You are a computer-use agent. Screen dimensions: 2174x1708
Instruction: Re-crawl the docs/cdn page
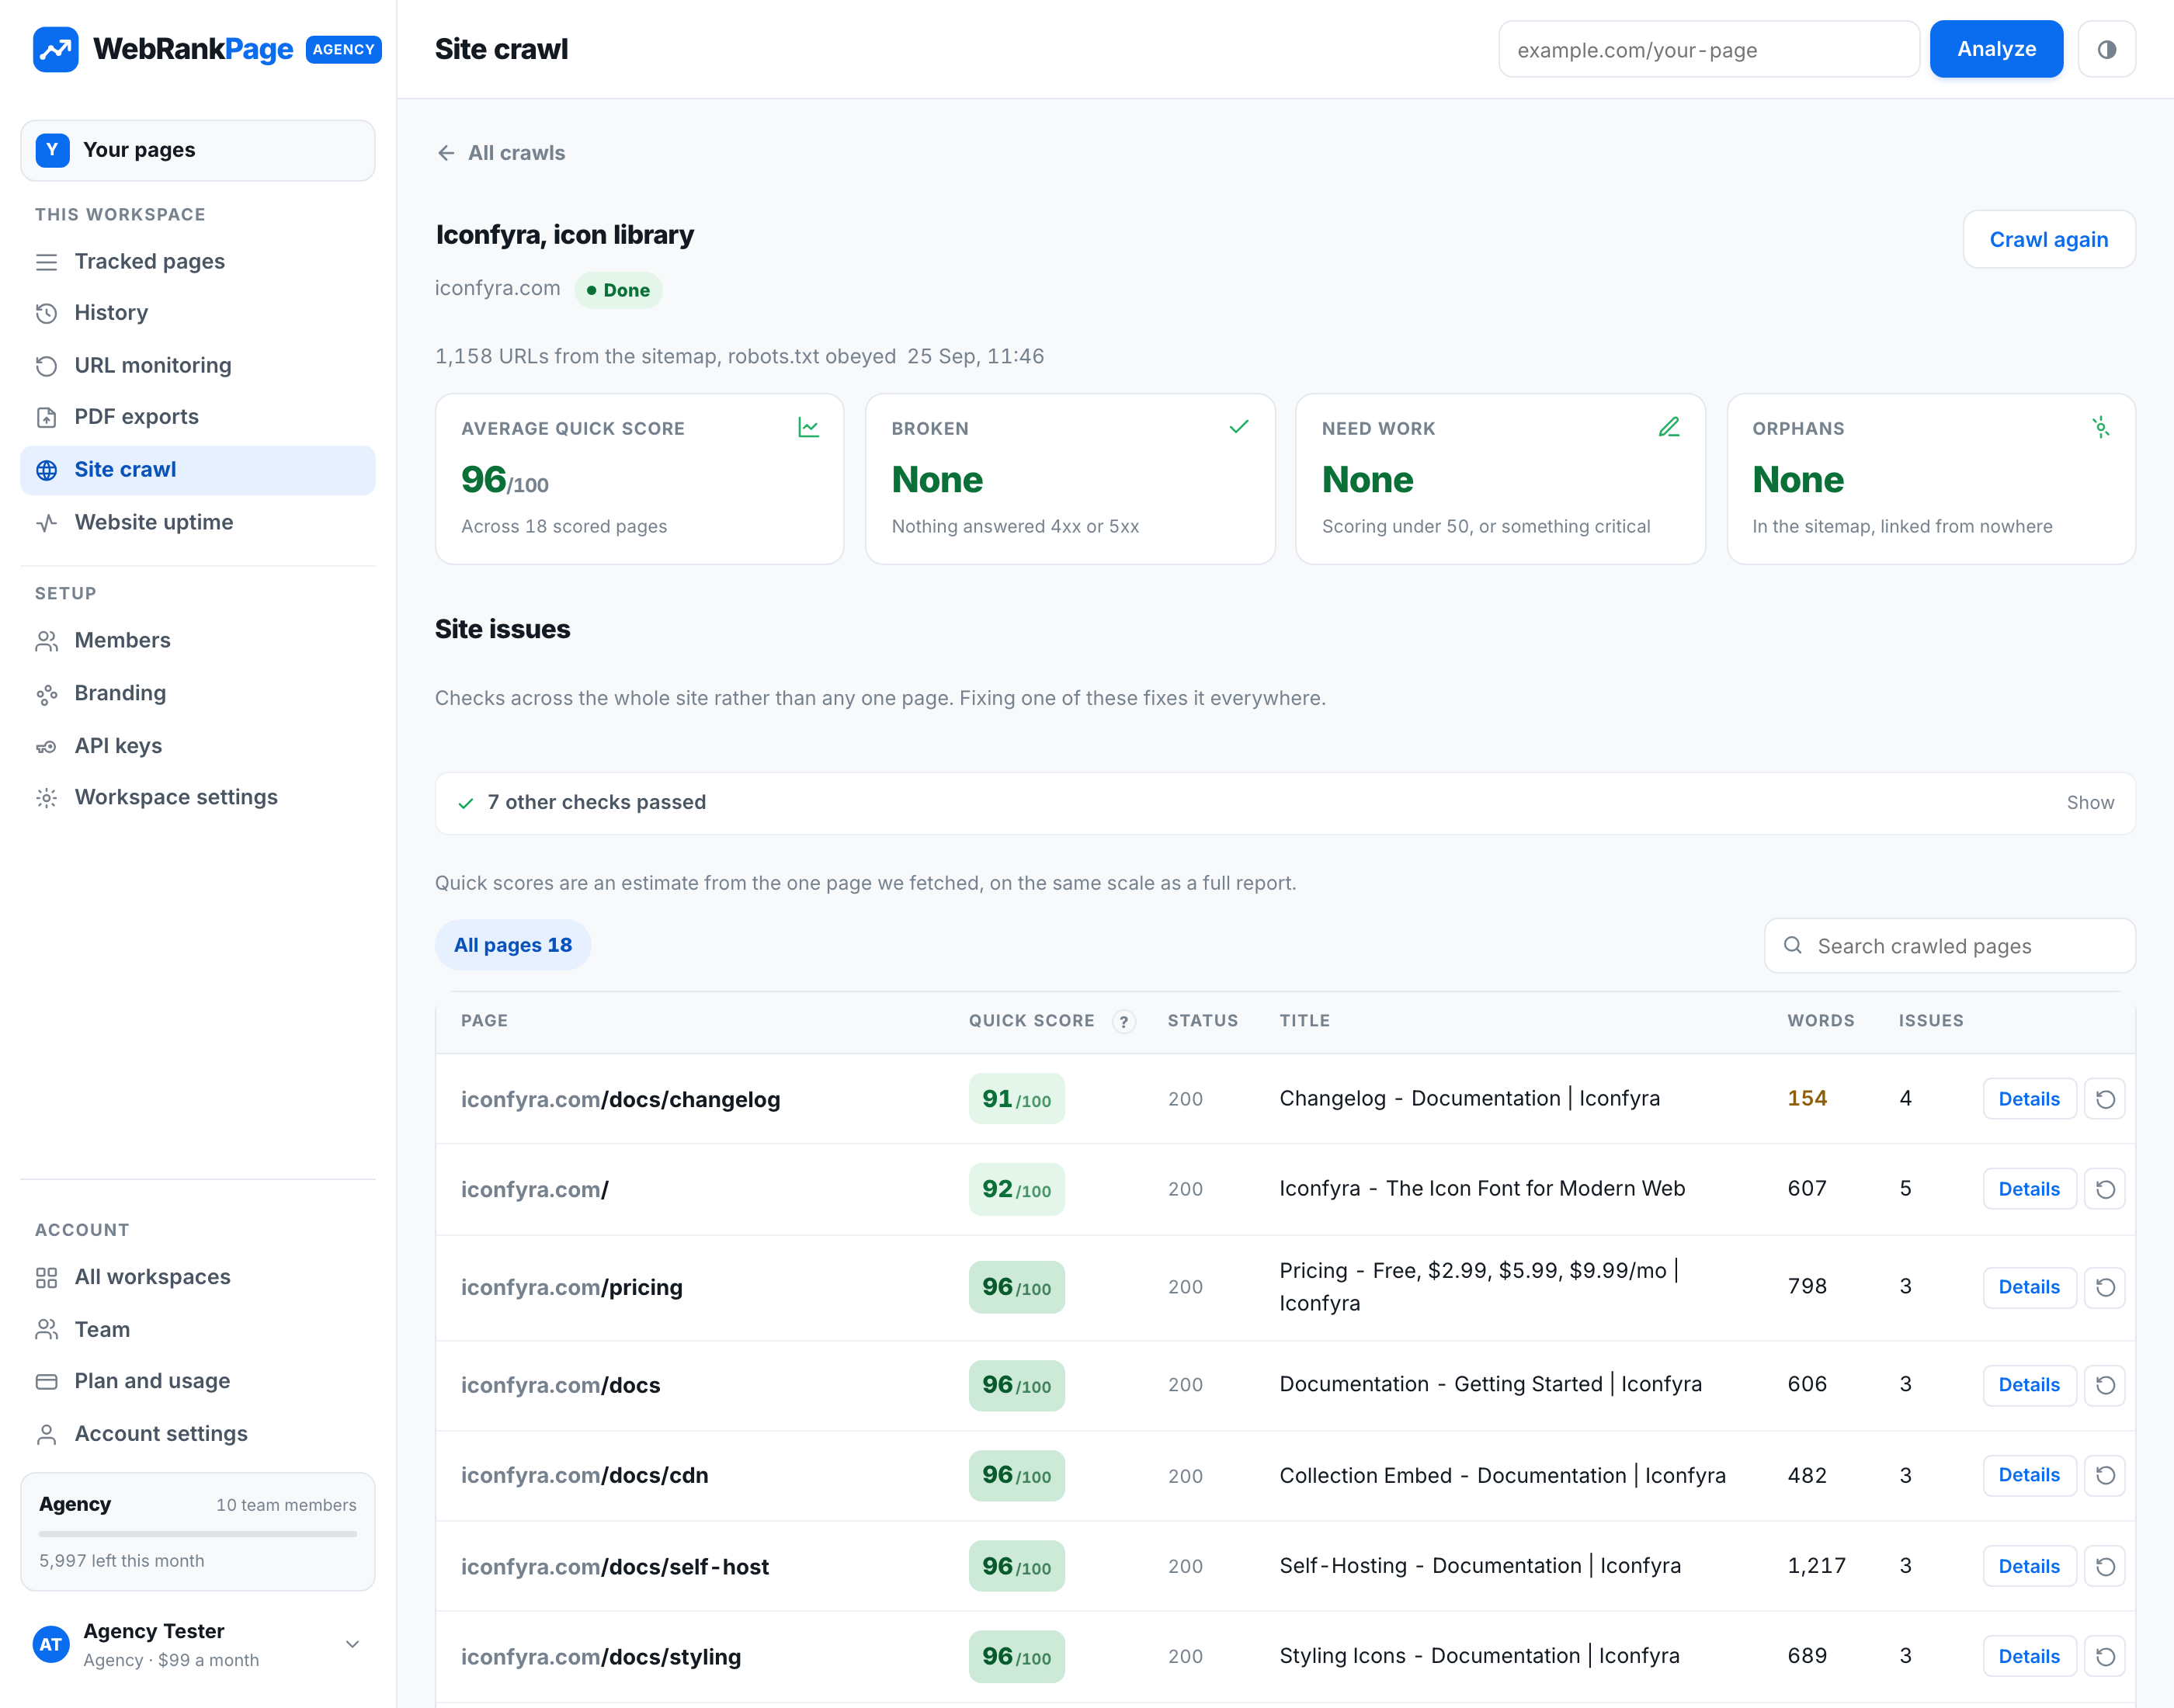pos(2105,1475)
